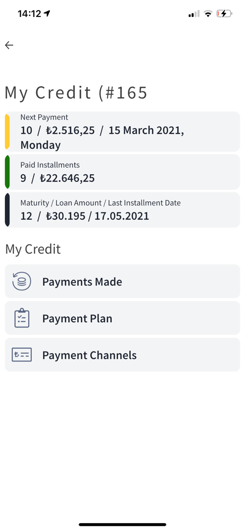Screen dimensions: 245x531
Task: Click the Payment Channels card icon
Action: tap(22, 355)
